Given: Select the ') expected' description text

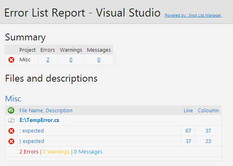Looking at the screenshot, I should coord(32,141).
